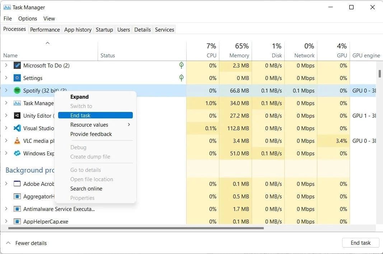Click the Settings gear icon
This screenshot has width=383, height=254.
pyautogui.click(x=17, y=78)
